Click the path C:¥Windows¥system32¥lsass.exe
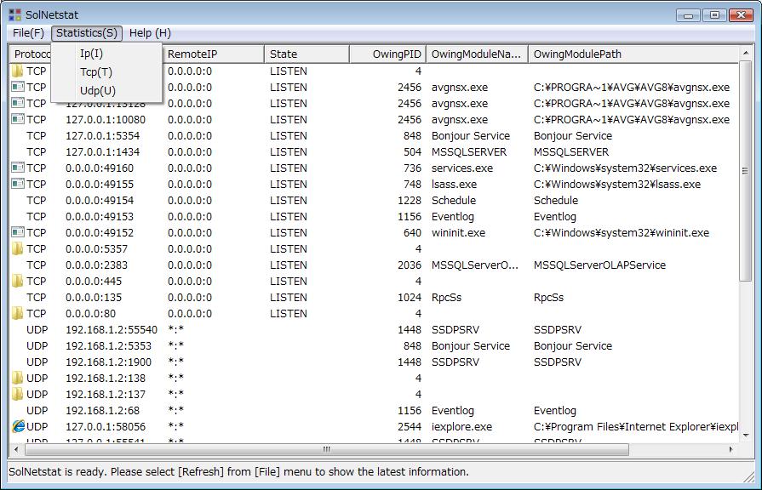Image resolution: width=762 pixels, height=490 pixels. click(617, 184)
